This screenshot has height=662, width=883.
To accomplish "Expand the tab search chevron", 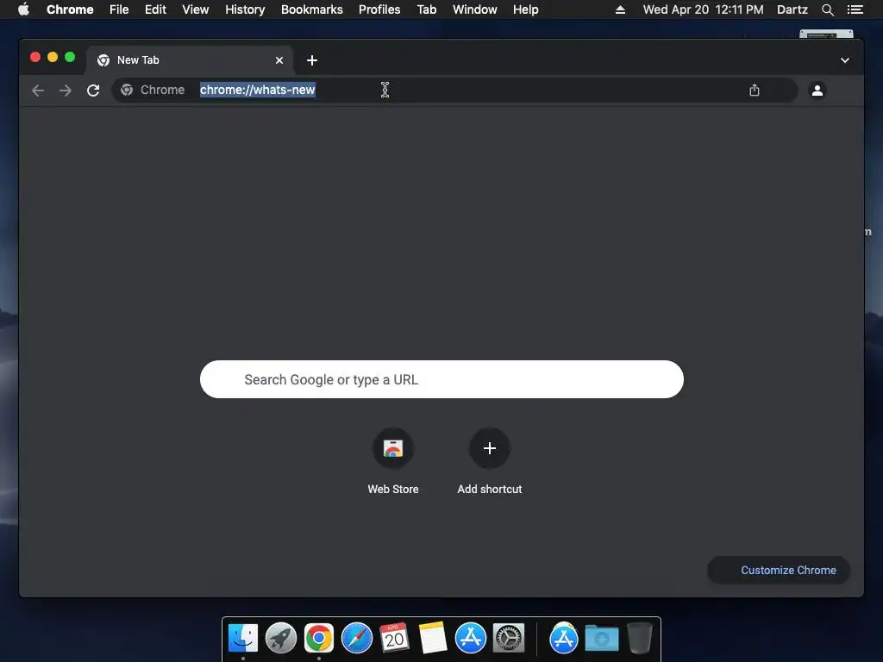I will point(845,60).
